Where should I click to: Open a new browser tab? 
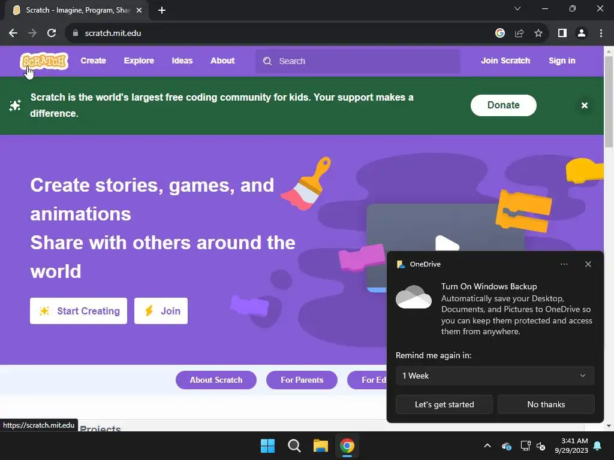point(162,10)
